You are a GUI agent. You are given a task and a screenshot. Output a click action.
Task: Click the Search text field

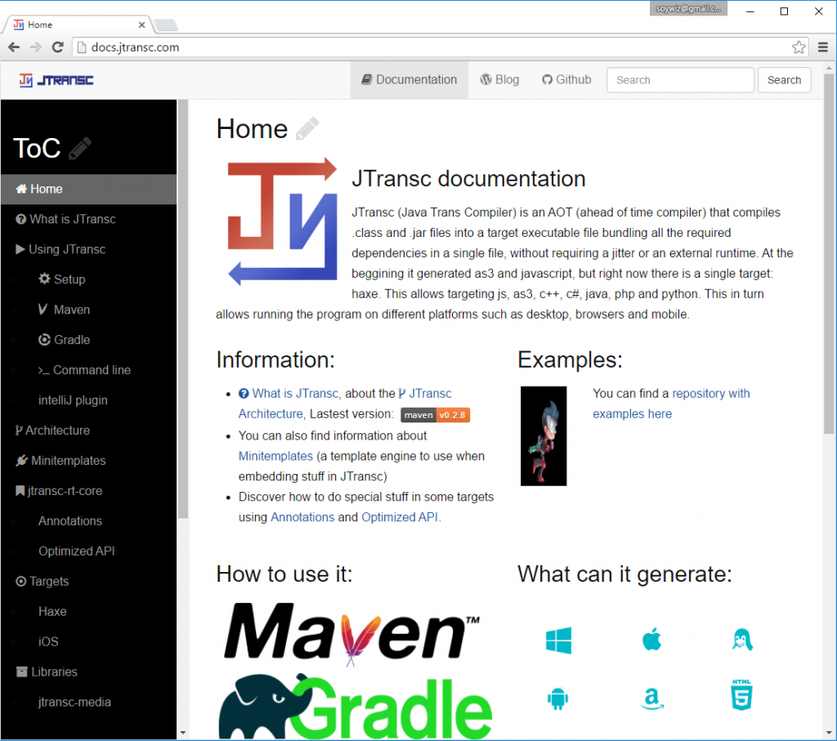click(x=680, y=80)
